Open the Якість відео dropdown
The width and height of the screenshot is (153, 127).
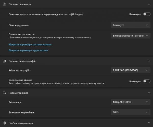[131, 102]
